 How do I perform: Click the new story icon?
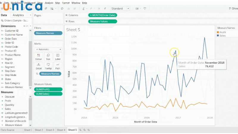tap(88, 130)
